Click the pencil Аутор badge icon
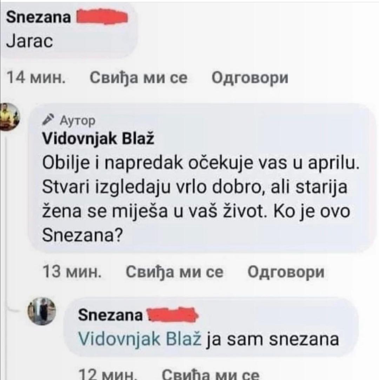 click(x=48, y=119)
